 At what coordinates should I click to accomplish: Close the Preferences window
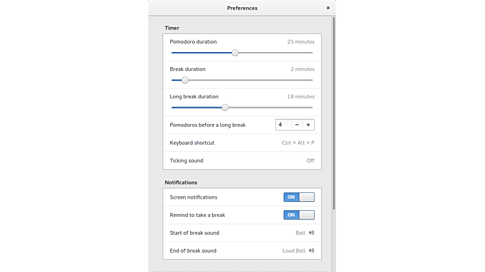pos(328,8)
